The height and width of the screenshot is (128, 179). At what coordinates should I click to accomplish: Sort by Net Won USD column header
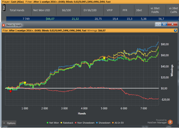pos(41,10)
